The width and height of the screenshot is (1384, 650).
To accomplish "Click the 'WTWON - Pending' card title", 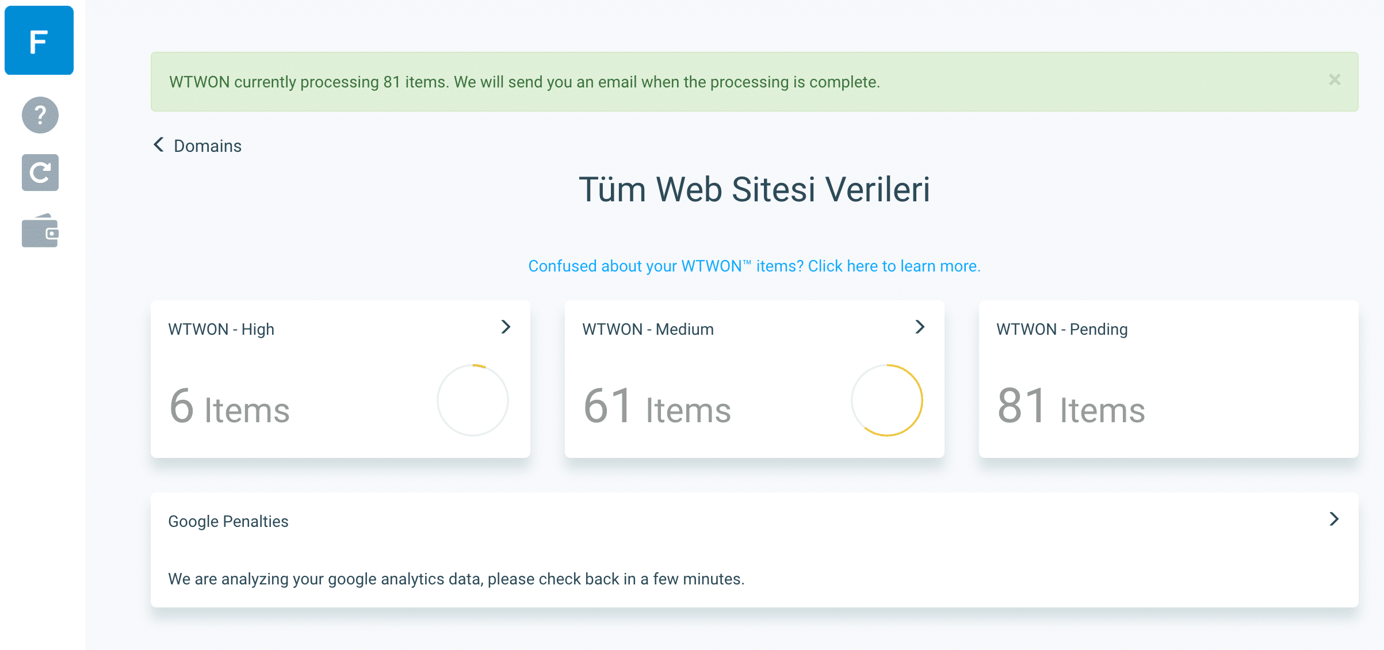I will click(1062, 330).
